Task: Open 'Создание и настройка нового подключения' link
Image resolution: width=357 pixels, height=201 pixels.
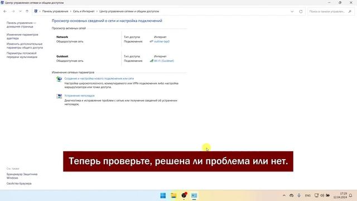Action: point(99,78)
